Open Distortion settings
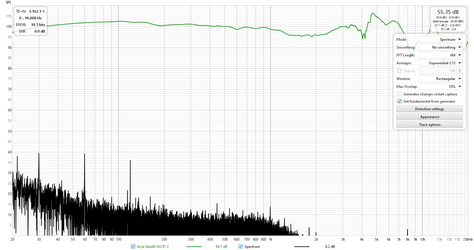 [429, 109]
